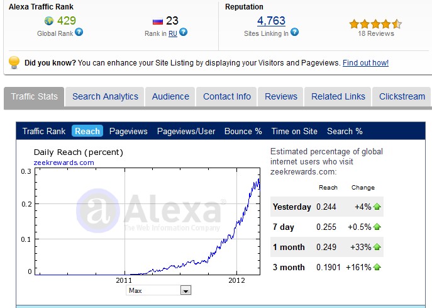432x308 pixels.
Task: Click the 2011 axis label
Action: coord(124,280)
